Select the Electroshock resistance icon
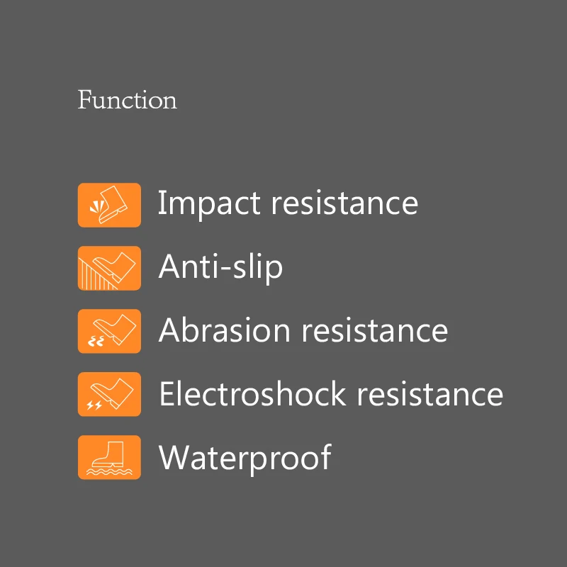This screenshot has height=567, width=567. (109, 394)
